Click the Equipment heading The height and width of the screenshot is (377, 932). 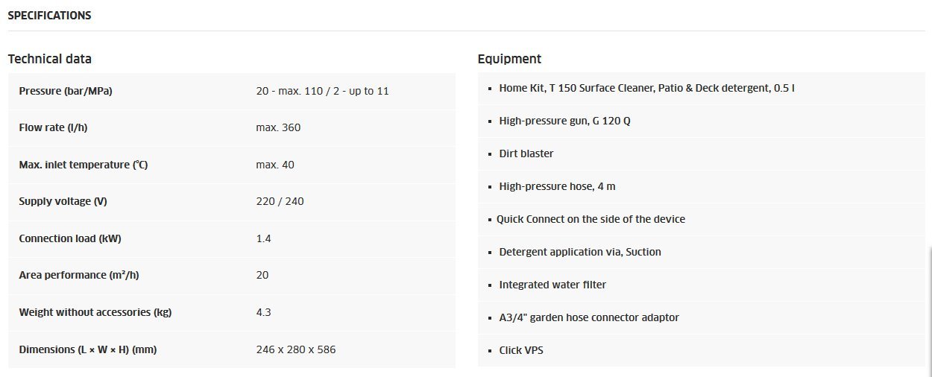tap(509, 59)
